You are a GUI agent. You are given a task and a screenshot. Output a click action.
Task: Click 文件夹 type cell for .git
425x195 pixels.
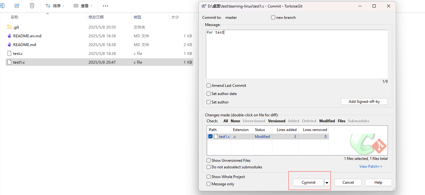[x=139, y=27]
